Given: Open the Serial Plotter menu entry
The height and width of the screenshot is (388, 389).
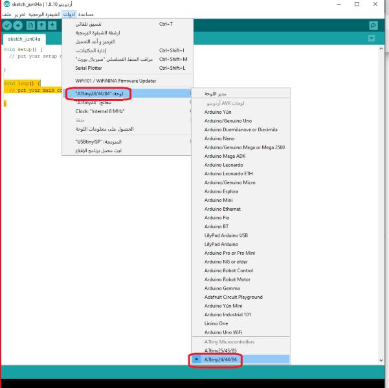Looking at the screenshot, I should (128, 68).
